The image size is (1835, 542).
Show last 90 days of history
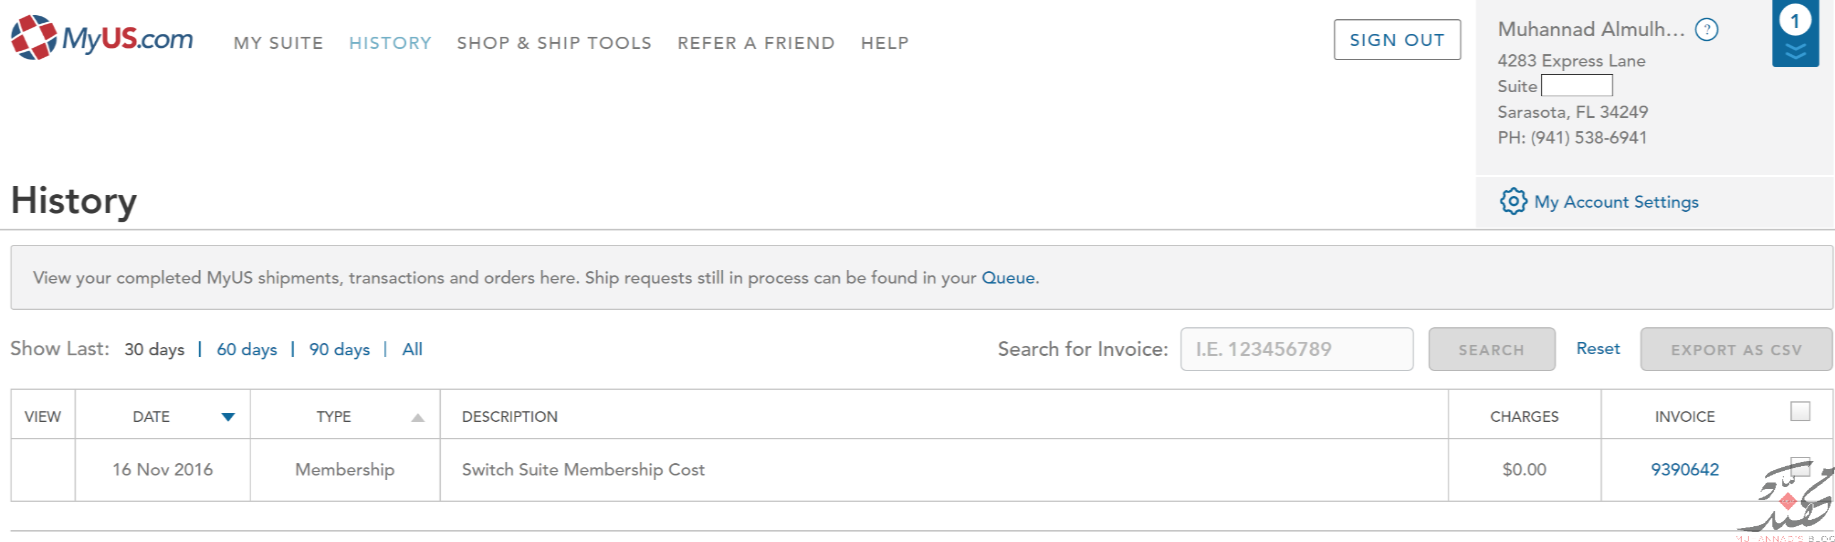pyautogui.click(x=339, y=349)
